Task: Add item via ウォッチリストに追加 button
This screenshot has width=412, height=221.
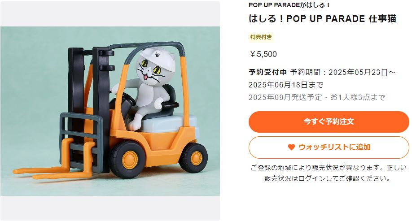Action: (329, 147)
